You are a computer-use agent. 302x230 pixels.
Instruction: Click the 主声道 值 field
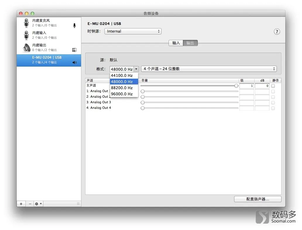tap(246, 86)
